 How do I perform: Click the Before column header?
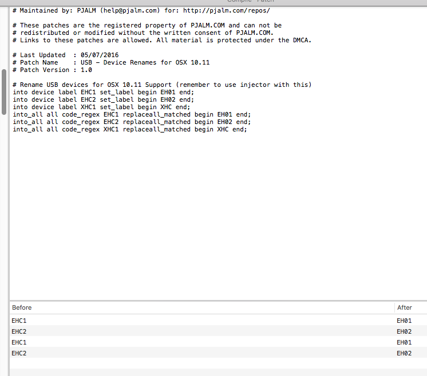(x=22, y=307)
